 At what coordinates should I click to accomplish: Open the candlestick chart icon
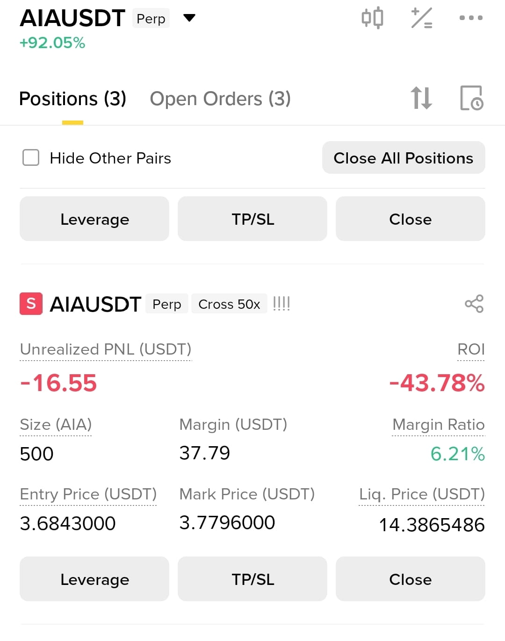click(x=373, y=18)
